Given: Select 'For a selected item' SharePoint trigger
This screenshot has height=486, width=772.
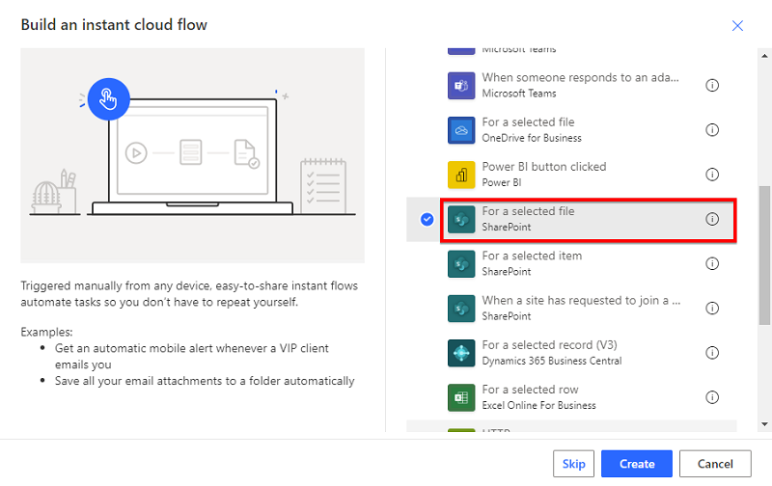Looking at the screenshot, I should [532, 256].
